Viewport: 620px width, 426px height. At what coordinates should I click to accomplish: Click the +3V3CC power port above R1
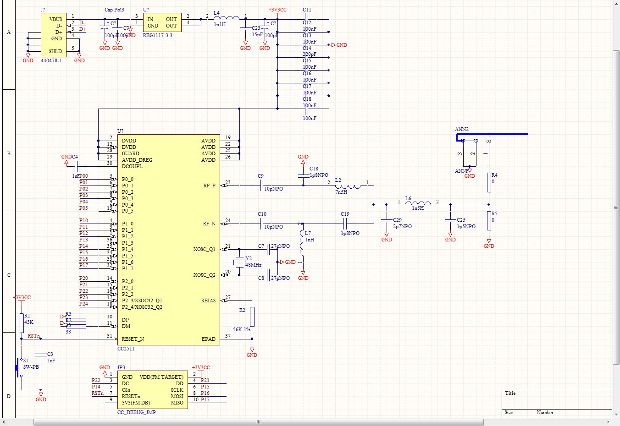22,298
